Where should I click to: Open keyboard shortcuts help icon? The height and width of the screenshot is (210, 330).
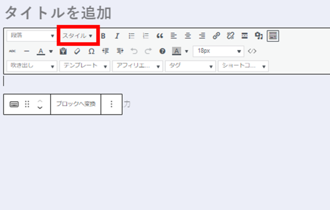click(162, 51)
